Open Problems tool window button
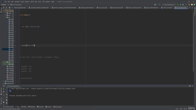 pyautogui.click(x=32, y=107)
